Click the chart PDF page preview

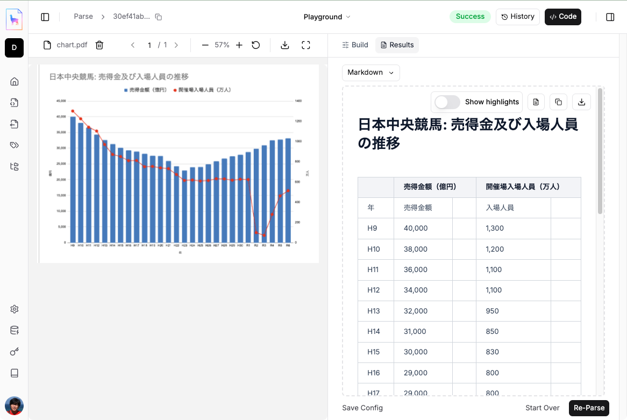[179, 163]
